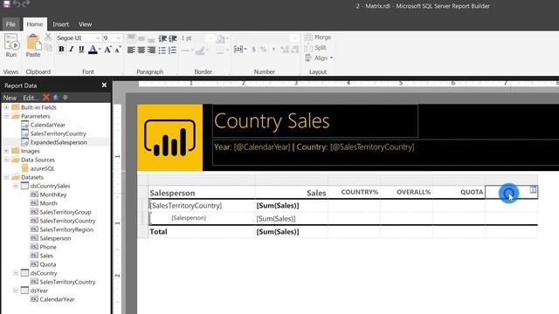Collapse the Parameters folder

pos(6,116)
